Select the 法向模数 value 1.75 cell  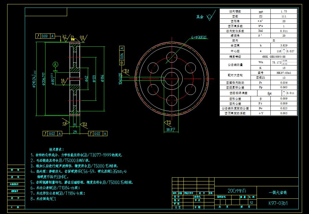[284, 12]
